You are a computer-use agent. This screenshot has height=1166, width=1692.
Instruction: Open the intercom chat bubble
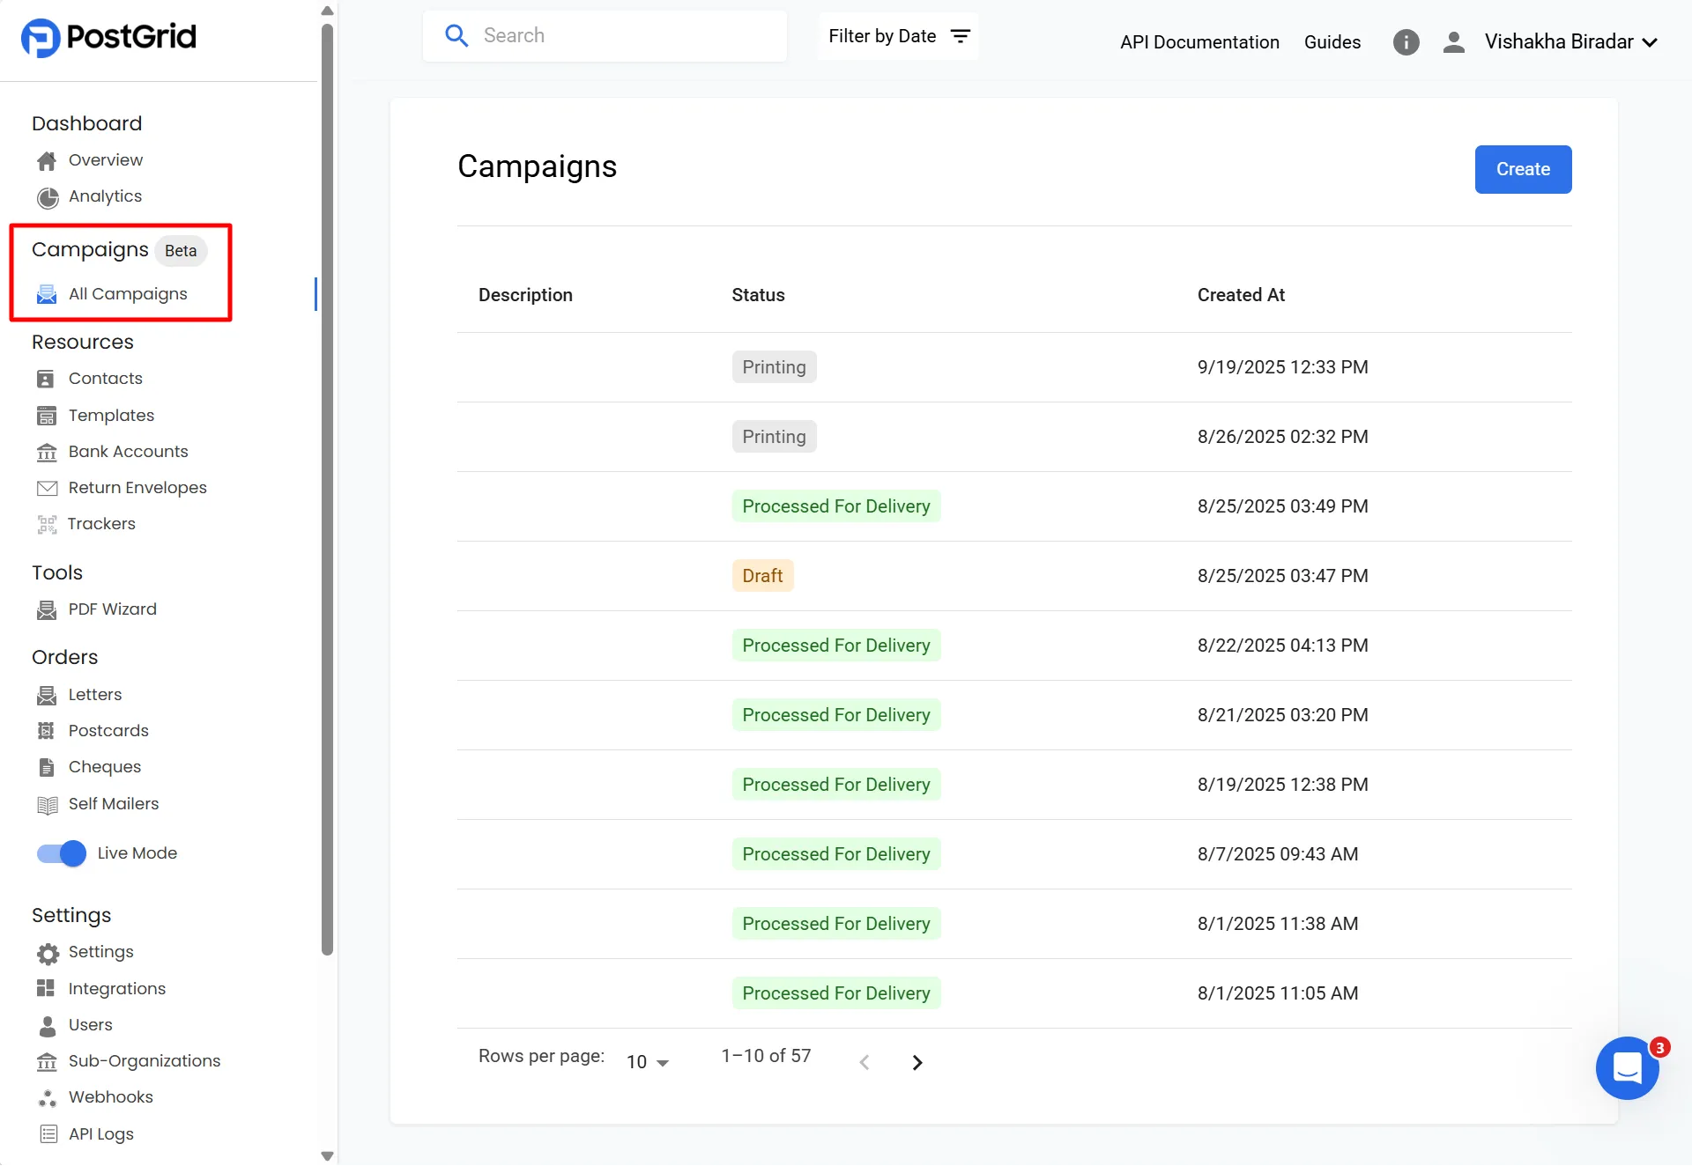[1628, 1068]
